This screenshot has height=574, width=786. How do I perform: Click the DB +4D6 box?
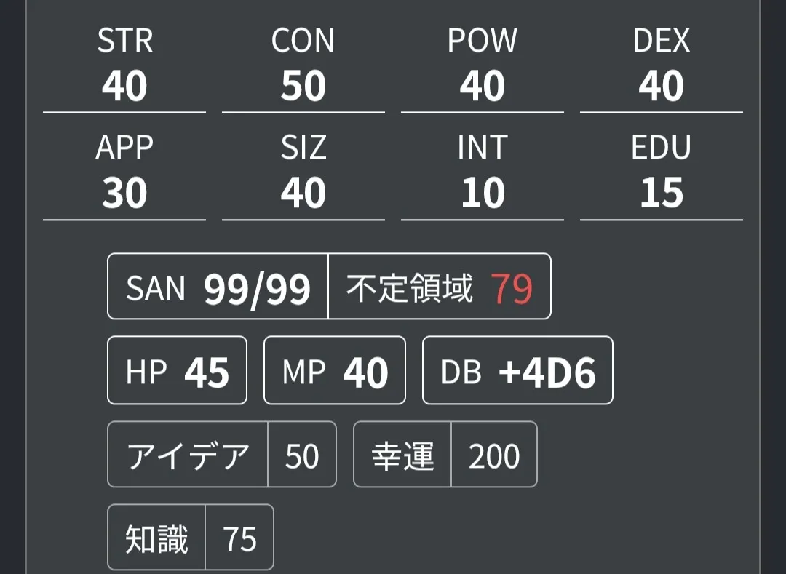tap(517, 371)
